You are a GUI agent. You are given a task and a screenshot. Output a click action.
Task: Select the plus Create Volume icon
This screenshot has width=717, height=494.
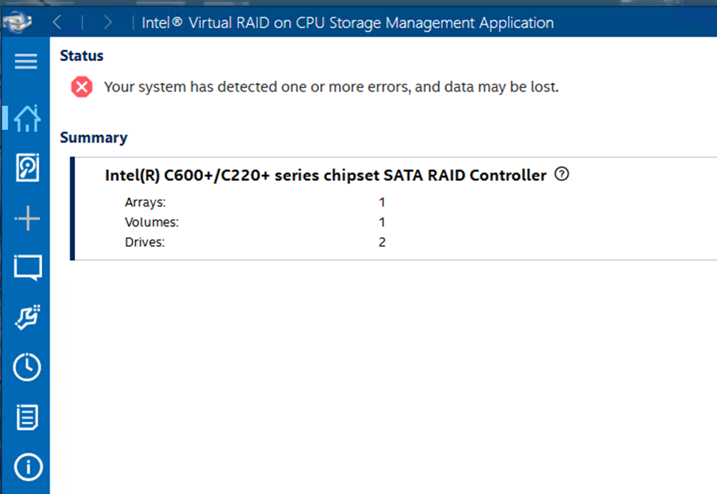click(x=27, y=218)
